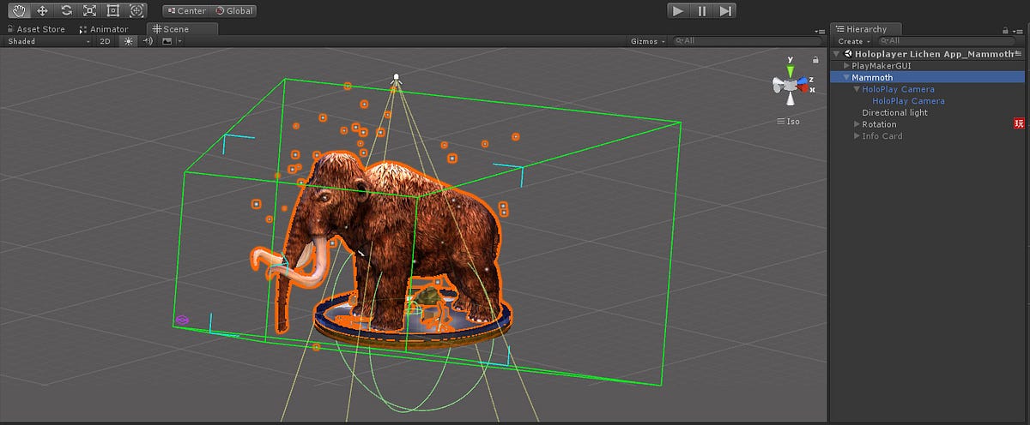Select the Rect transform tool
This screenshot has height=425, width=1030.
[x=112, y=11]
